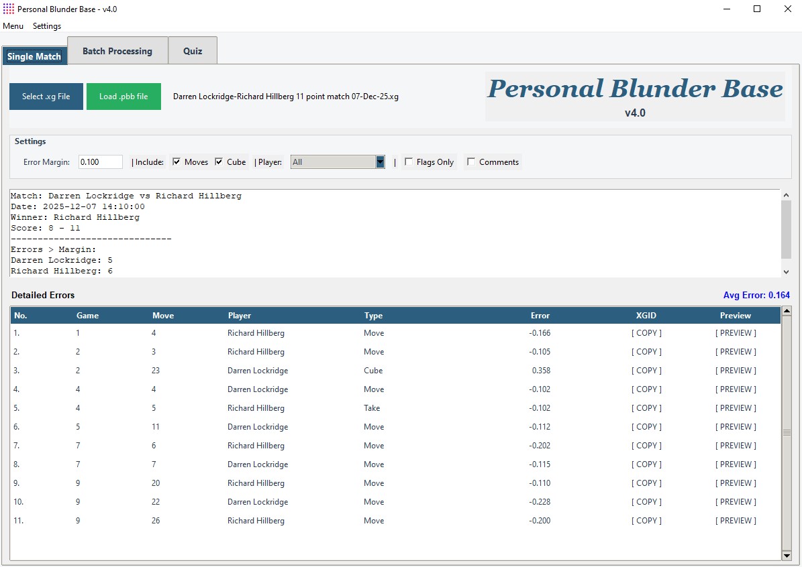Click the Personal Blunder Base app icon
This screenshot has width=802, height=567.
coord(7,9)
